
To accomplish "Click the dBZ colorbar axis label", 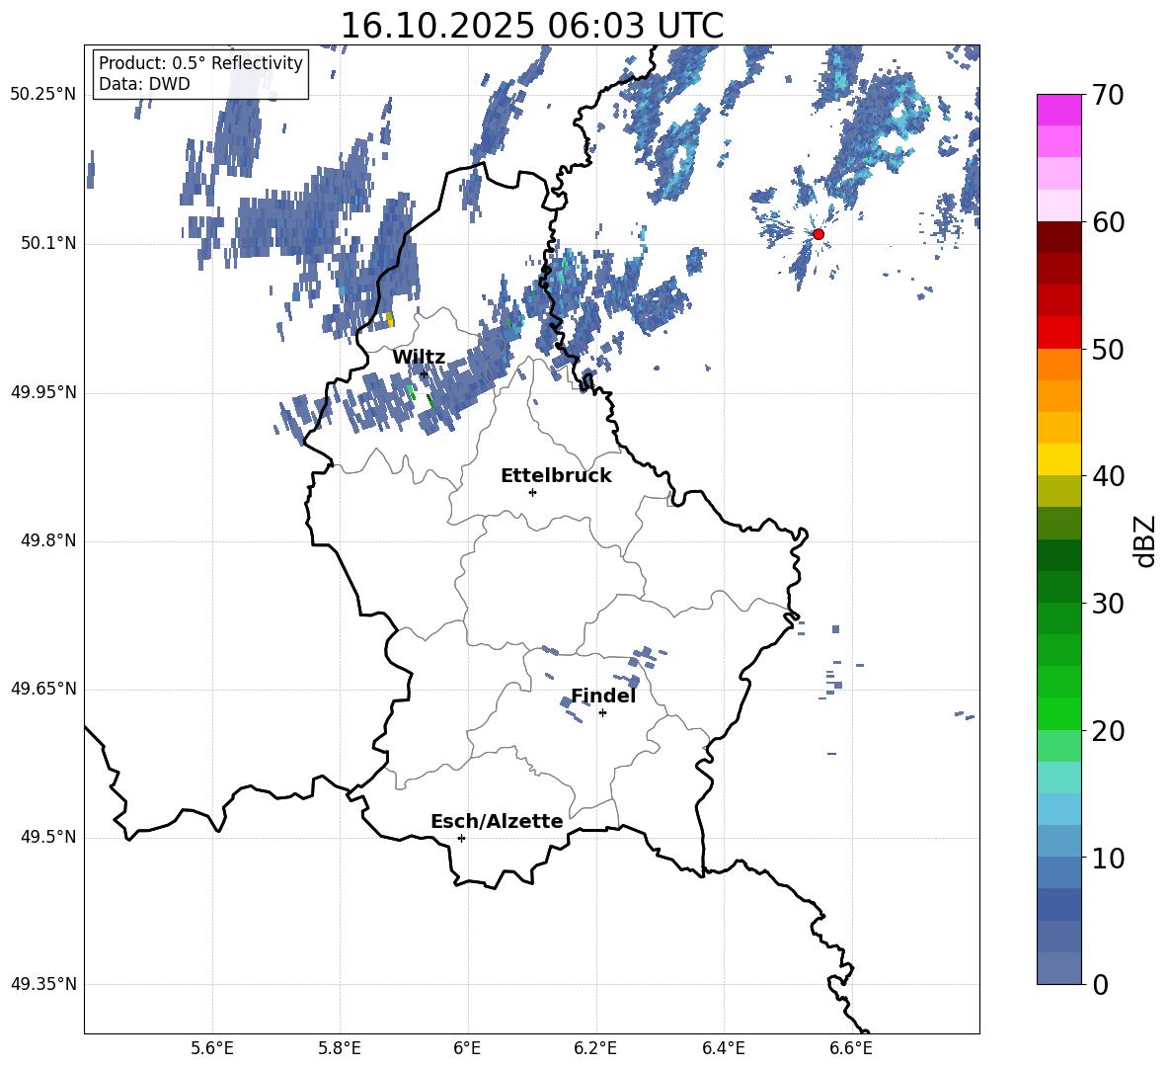I will click(1144, 540).
